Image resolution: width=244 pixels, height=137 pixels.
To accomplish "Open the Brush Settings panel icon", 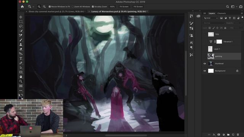I will coord(191,23).
